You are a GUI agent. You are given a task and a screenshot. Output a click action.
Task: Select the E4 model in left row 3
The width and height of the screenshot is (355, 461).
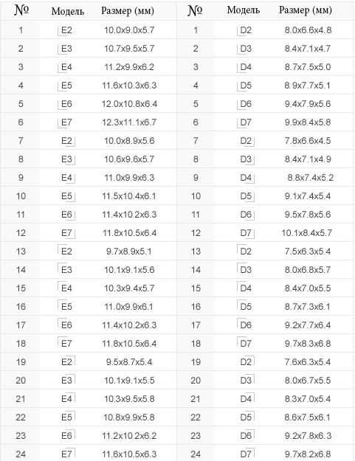pos(66,67)
